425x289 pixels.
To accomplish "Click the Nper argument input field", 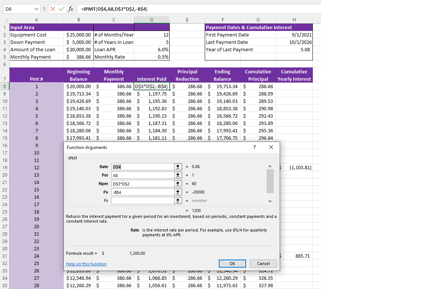I will [143, 184].
